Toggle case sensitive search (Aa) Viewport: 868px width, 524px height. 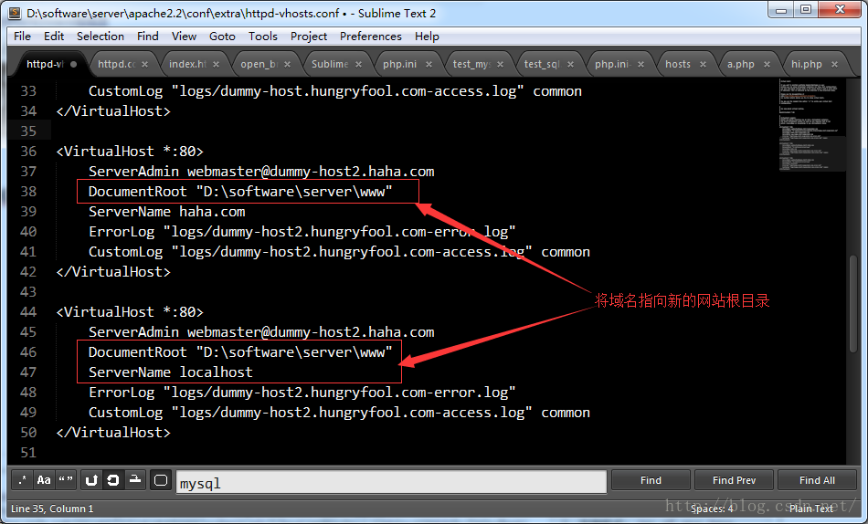44,480
